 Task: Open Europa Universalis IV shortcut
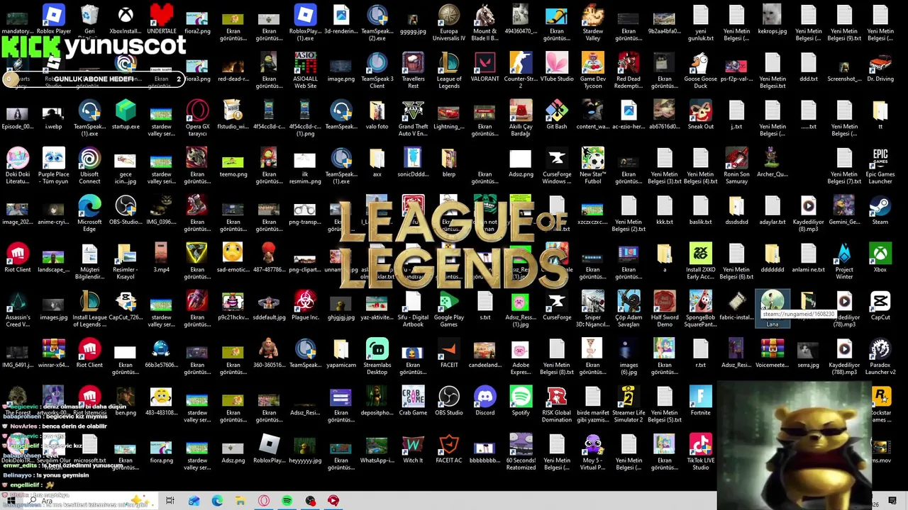click(449, 23)
